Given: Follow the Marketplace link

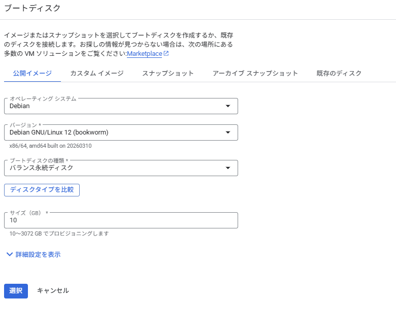Looking at the screenshot, I should tap(144, 54).
